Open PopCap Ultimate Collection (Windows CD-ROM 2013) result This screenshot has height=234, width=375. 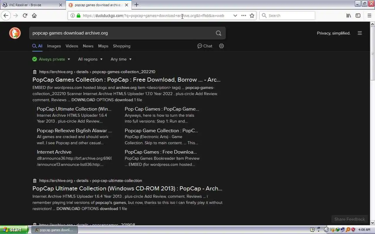(x=127, y=188)
